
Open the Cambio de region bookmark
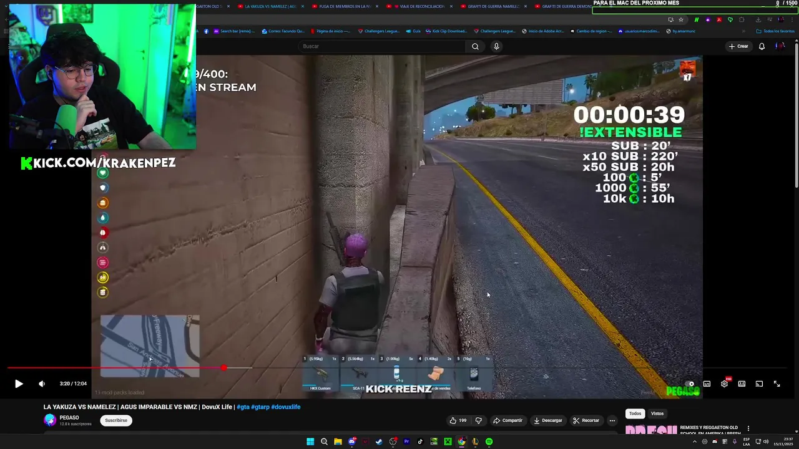pyautogui.click(x=591, y=31)
